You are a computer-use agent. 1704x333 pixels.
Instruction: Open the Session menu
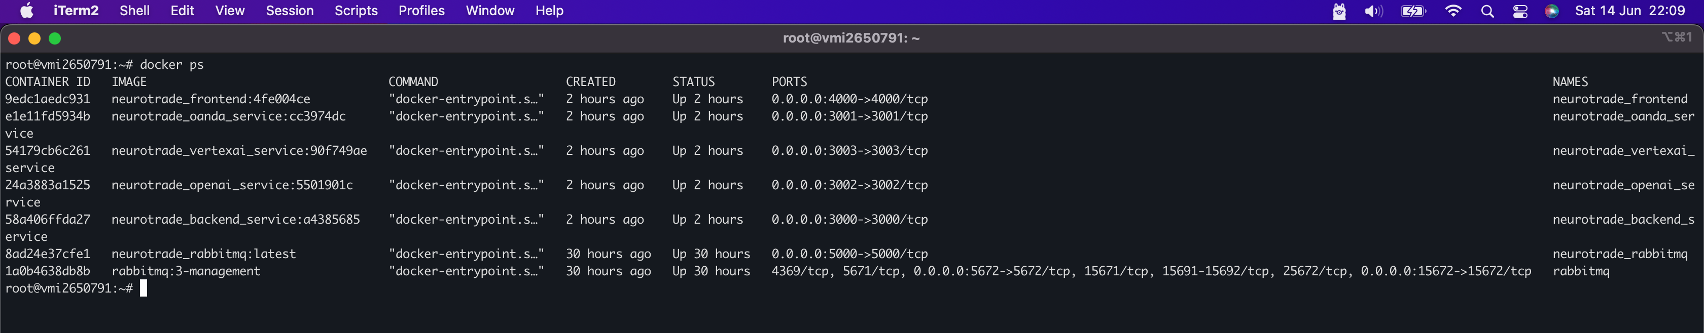click(x=290, y=11)
